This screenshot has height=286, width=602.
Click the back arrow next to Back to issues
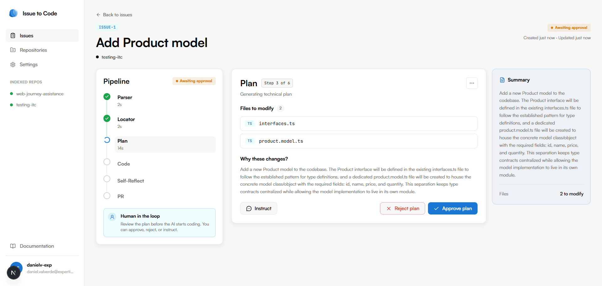98,15
